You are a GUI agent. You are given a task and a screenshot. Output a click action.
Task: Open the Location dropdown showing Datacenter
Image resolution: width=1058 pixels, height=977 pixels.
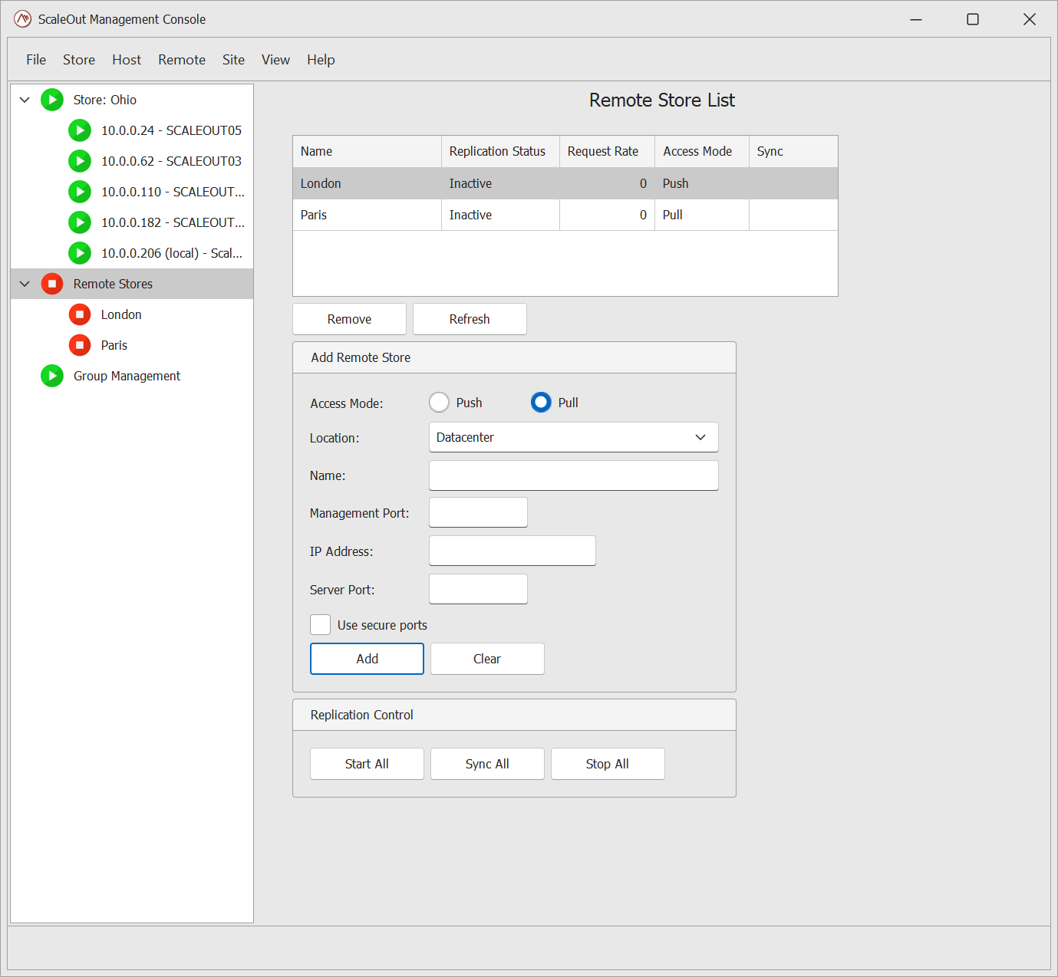[x=573, y=437]
